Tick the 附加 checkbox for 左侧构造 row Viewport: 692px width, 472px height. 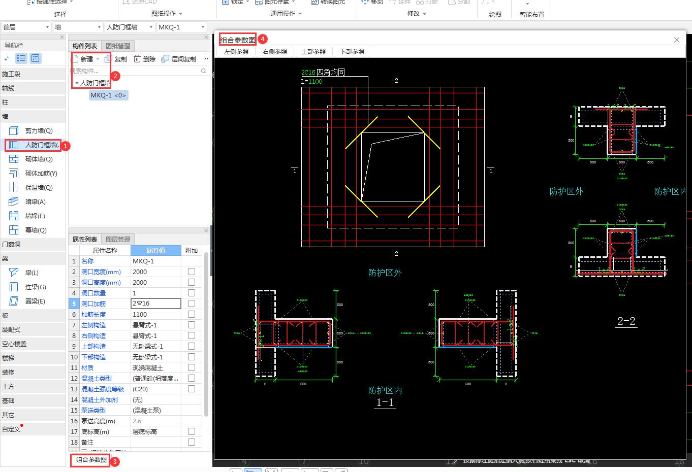192,325
